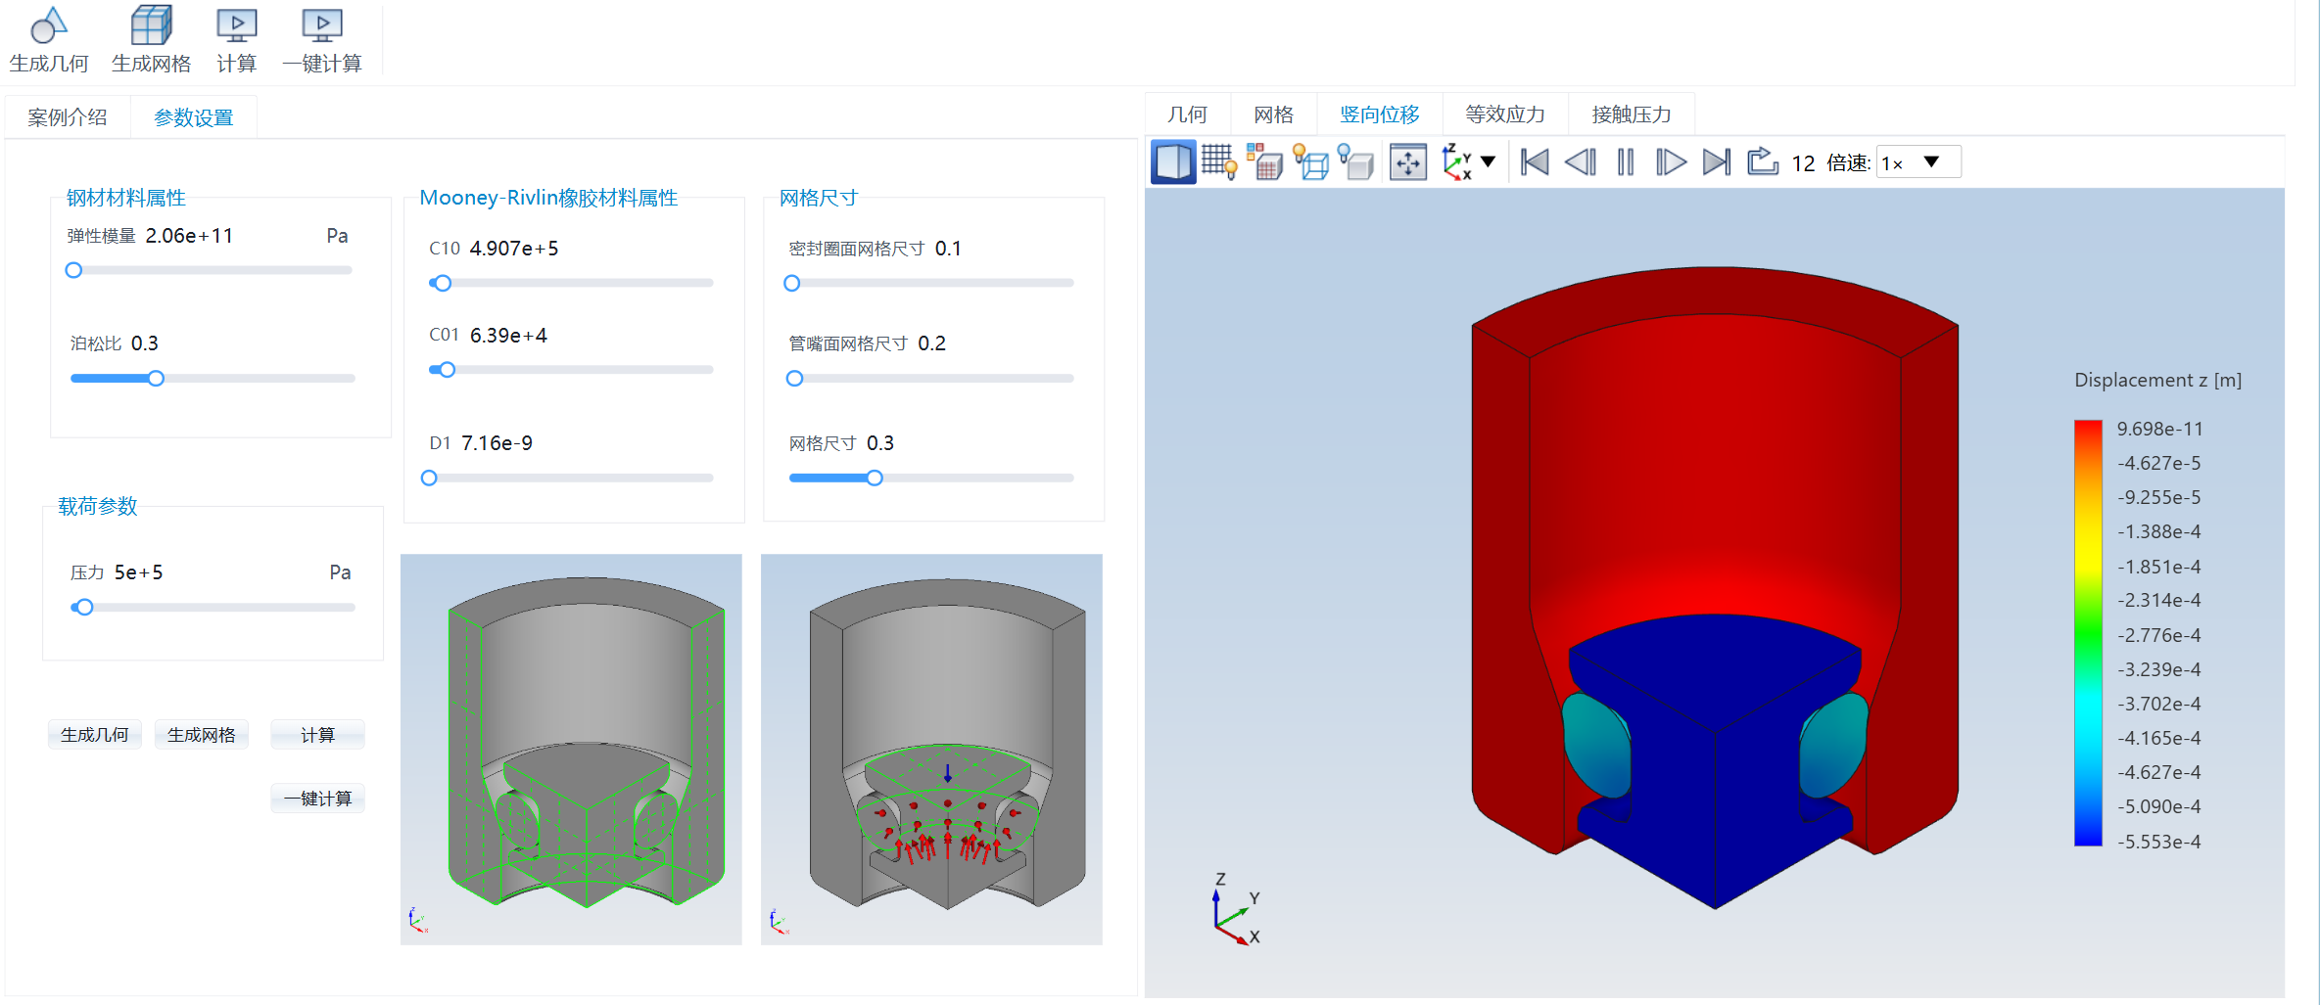Click the blue seal block in the 3D model
Viewport: 2320px width, 1005px height.
point(1715,763)
